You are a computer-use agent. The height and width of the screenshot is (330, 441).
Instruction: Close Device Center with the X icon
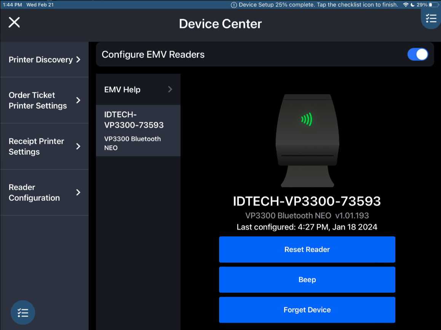14,22
